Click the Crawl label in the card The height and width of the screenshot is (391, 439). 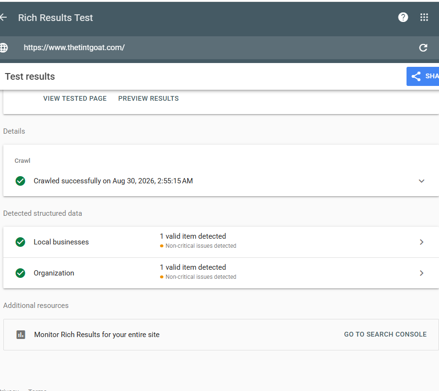click(22, 161)
